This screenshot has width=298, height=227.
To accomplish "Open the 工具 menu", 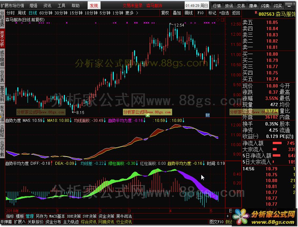I will click(61, 6).
